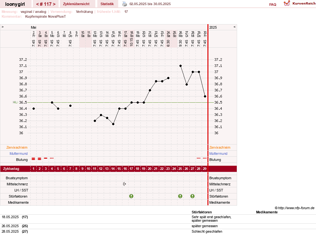Viewport: 316px width, 242px height.
Task: Click the 28.05.2025 (27) note row
Action: [158, 231]
